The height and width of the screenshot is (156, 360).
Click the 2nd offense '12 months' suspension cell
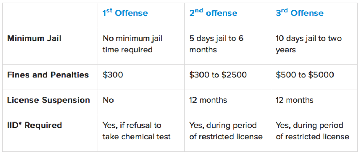[x=208, y=100]
